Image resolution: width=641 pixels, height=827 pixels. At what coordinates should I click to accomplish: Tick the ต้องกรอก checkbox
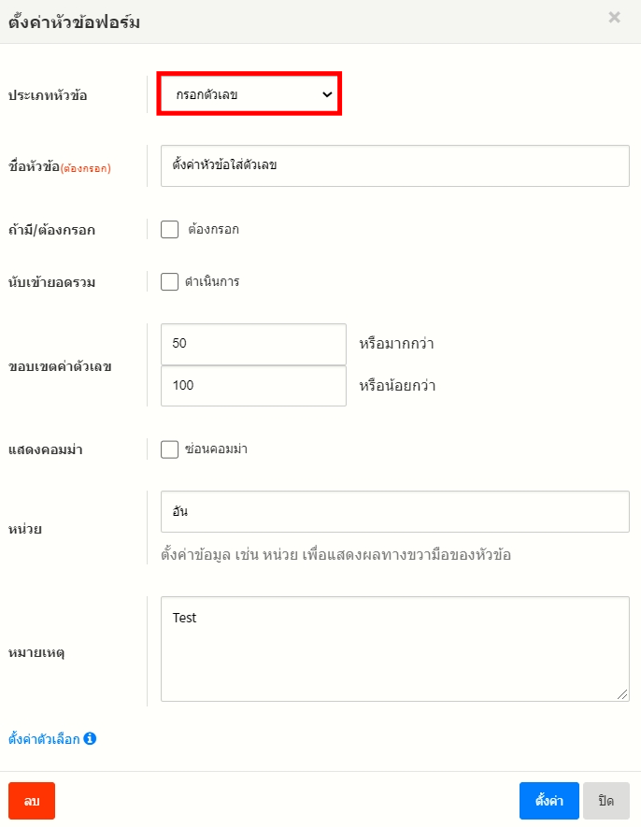[x=169, y=229]
